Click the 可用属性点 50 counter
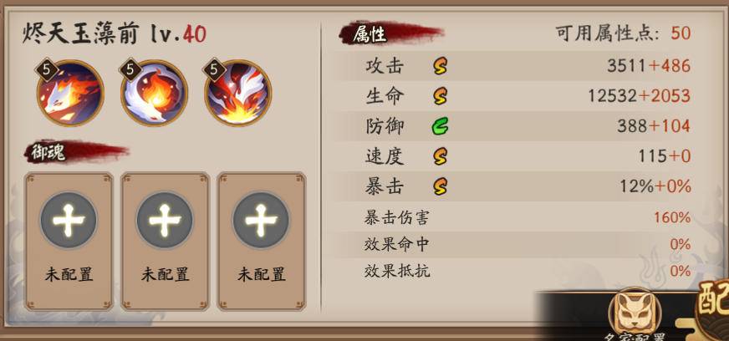Image resolution: width=729 pixels, height=341 pixels. click(623, 34)
